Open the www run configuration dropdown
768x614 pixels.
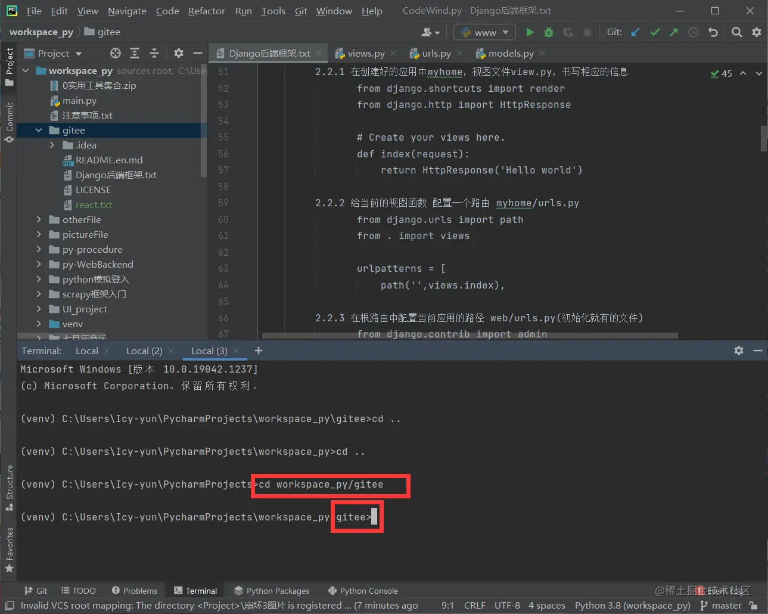(485, 32)
